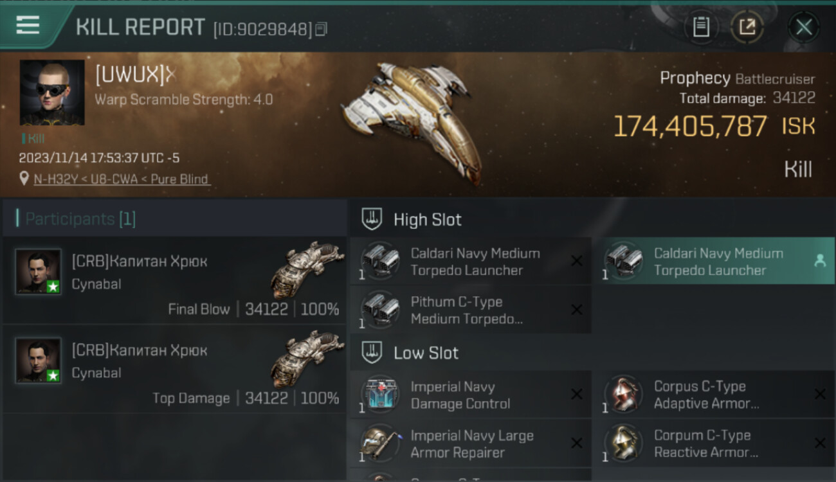Click the clipboard report icon
The width and height of the screenshot is (836, 482).
point(700,27)
